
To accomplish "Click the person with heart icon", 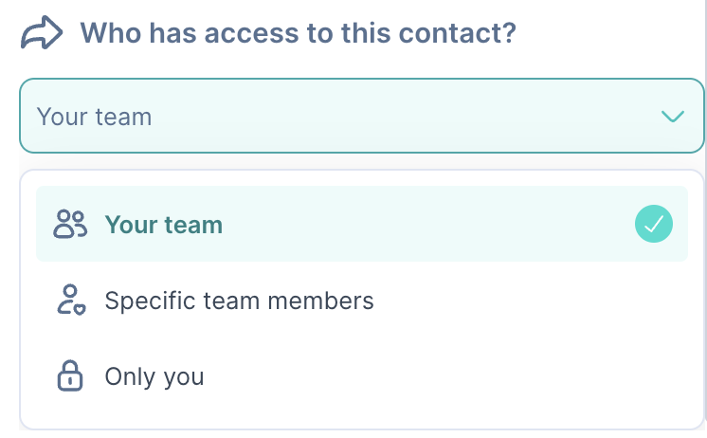I will click(71, 300).
